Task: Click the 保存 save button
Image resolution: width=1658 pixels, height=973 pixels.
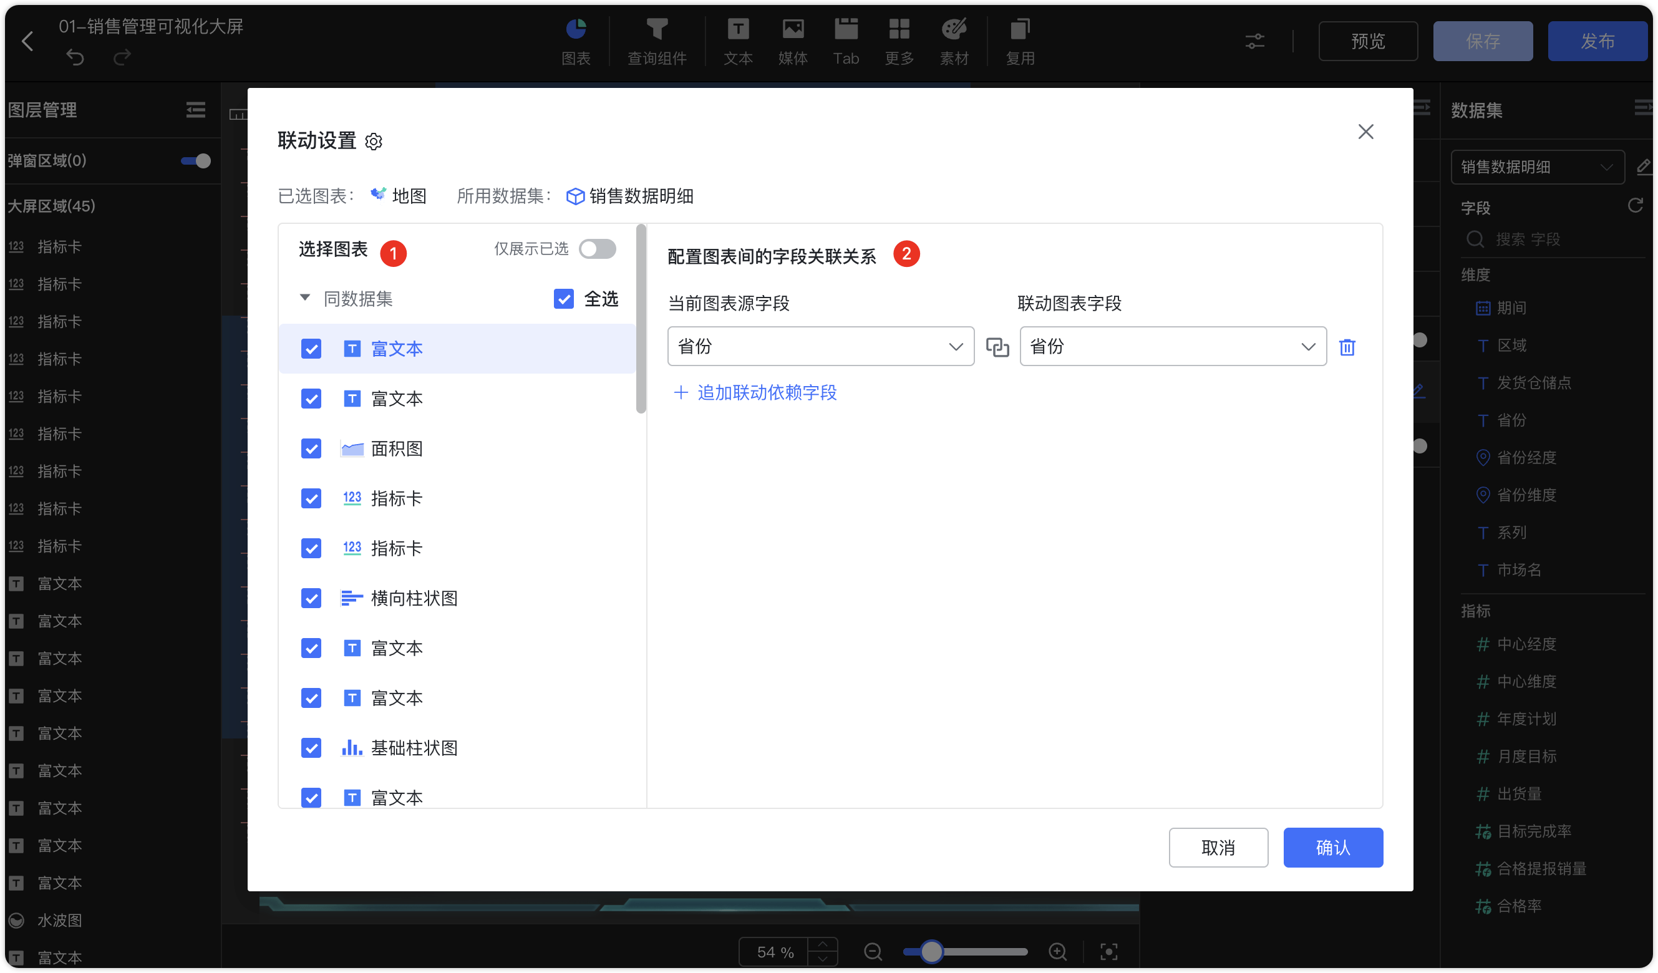Action: (x=1483, y=41)
